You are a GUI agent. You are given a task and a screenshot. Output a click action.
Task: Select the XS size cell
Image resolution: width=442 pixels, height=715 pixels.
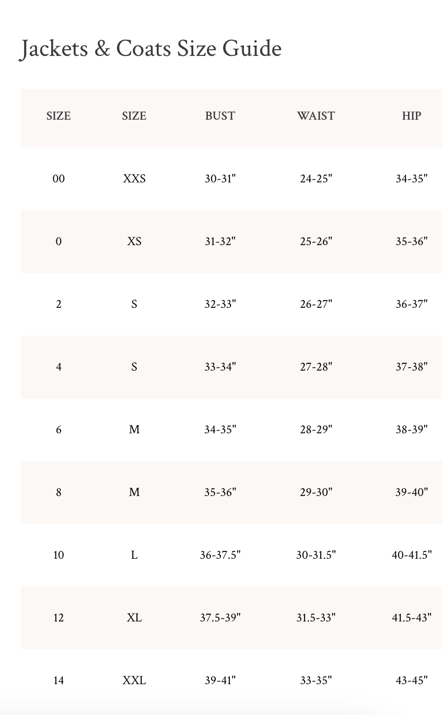[x=134, y=241]
